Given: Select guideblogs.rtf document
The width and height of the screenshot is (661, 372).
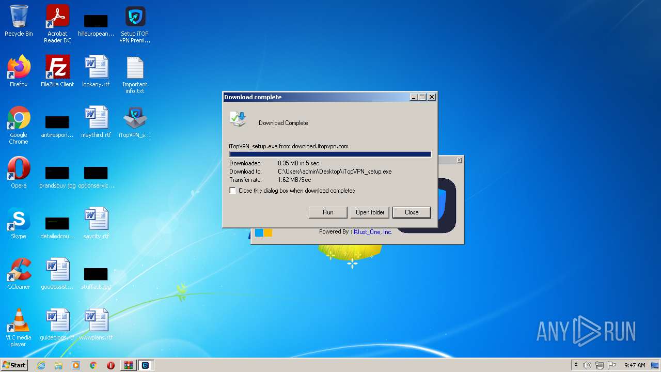Looking at the screenshot, I should click(57, 325).
